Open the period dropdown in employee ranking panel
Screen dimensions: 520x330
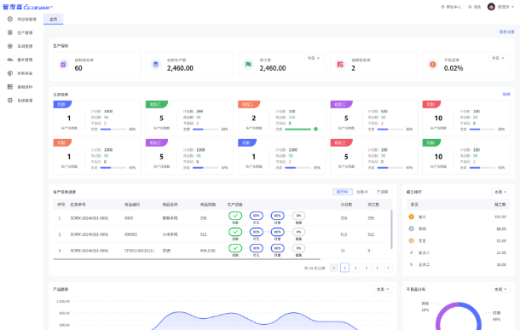point(500,192)
